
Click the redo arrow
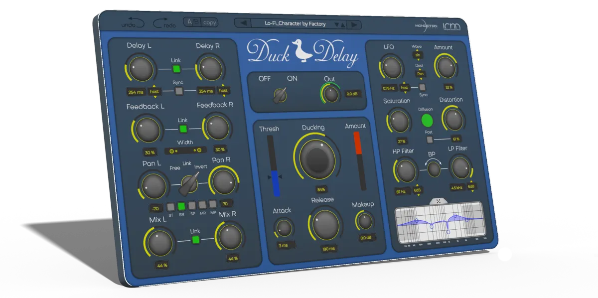pyautogui.click(x=164, y=23)
